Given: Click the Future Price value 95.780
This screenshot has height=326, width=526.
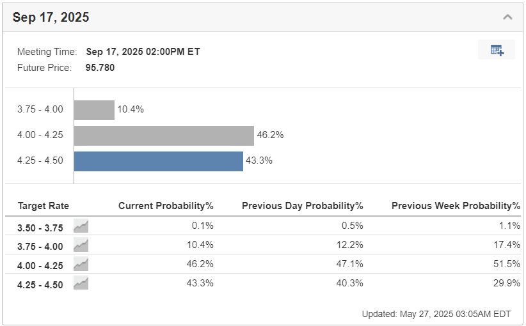Looking at the screenshot, I should tap(100, 67).
